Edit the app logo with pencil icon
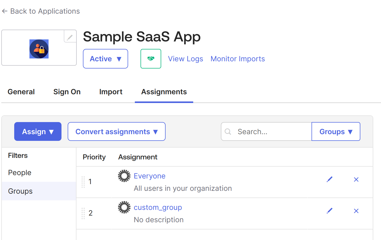 tap(70, 37)
